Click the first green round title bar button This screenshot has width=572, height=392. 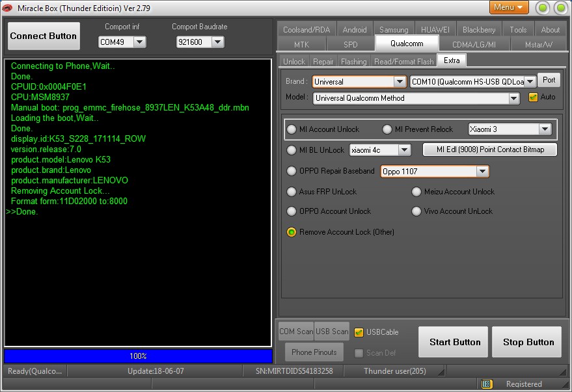[x=543, y=8]
